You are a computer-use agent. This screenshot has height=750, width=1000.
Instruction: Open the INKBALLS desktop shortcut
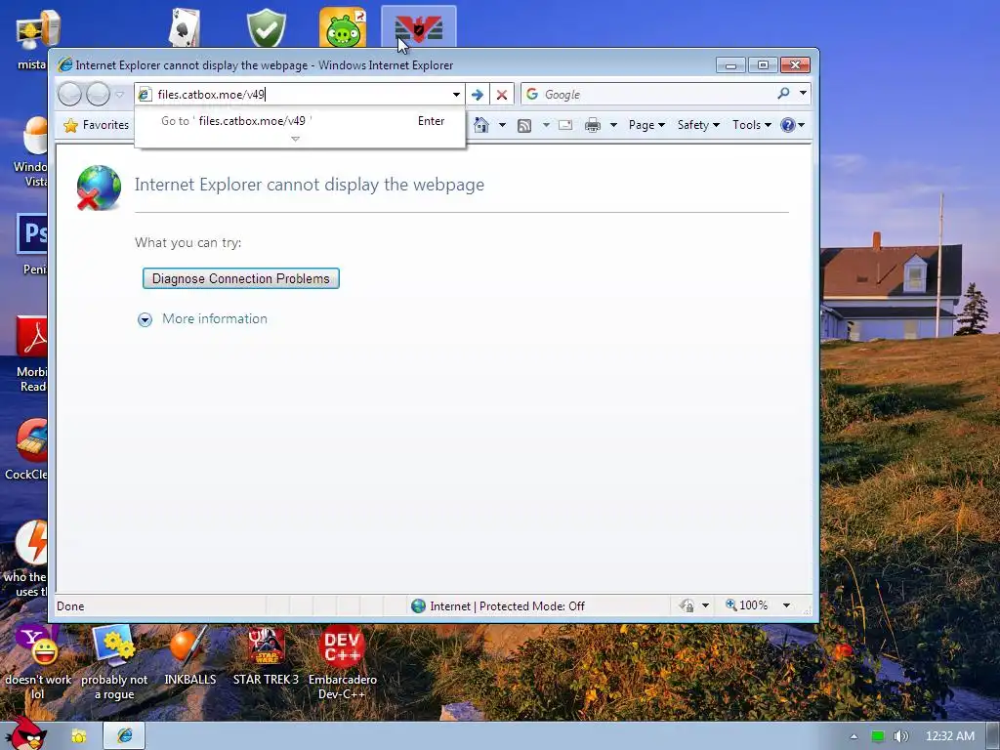(189, 655)
